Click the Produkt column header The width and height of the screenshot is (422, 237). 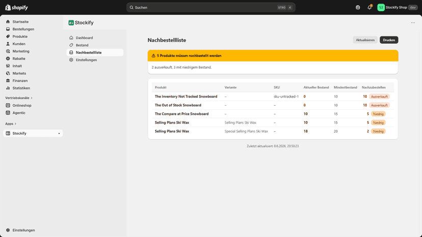pos(161,87)
